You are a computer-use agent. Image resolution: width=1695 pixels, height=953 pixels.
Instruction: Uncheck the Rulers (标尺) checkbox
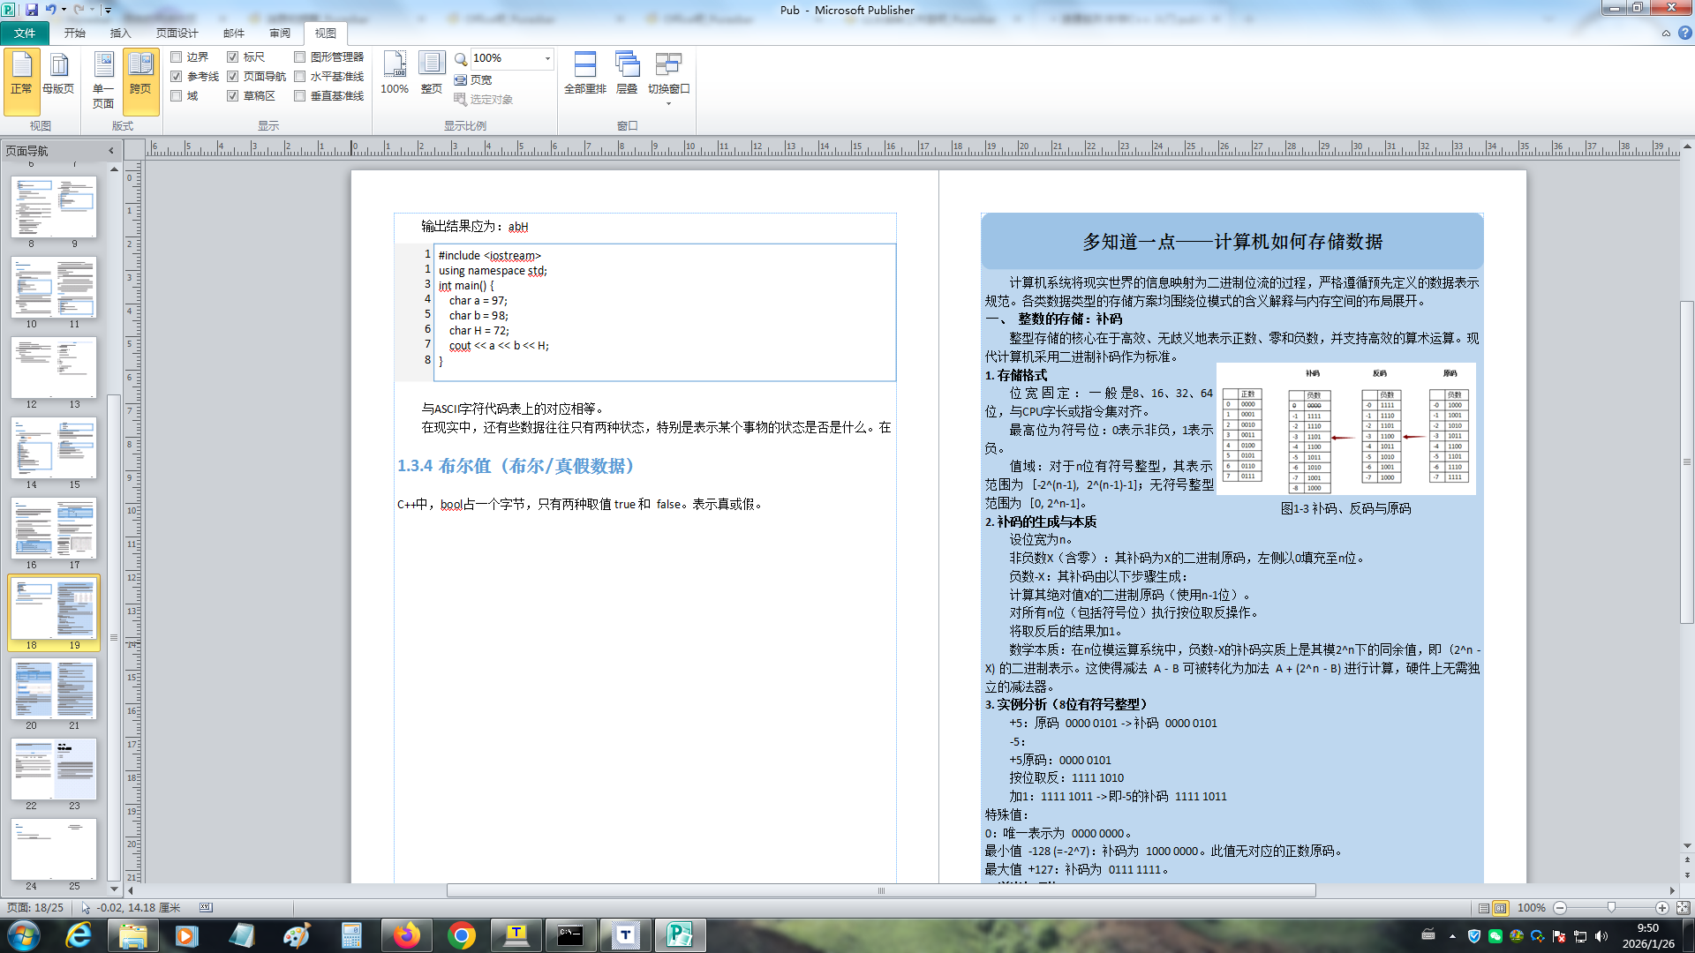(233, 56)
